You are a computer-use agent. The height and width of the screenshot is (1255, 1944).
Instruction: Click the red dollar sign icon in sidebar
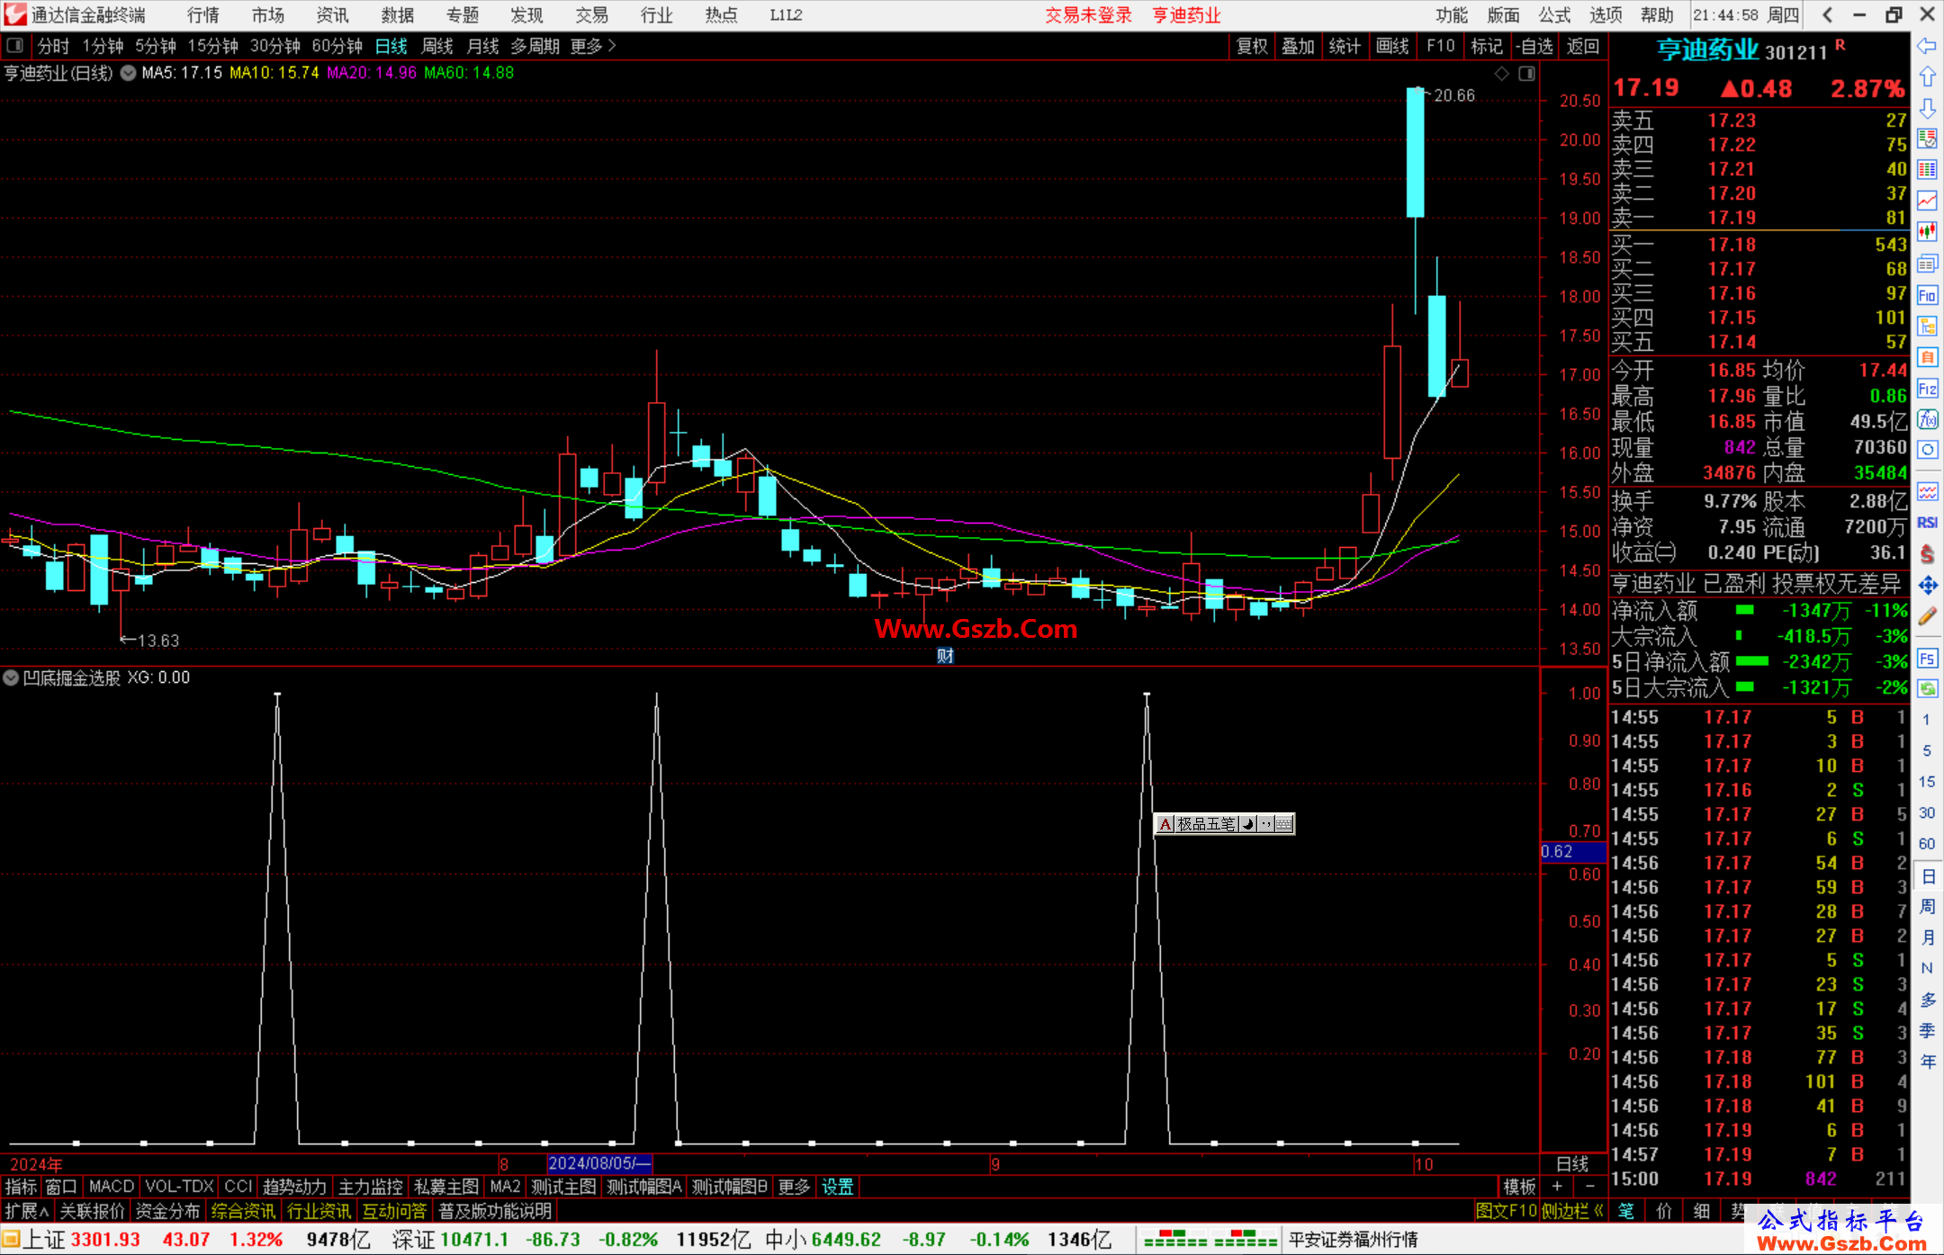pyautogui.click(x=1927, y=554)
